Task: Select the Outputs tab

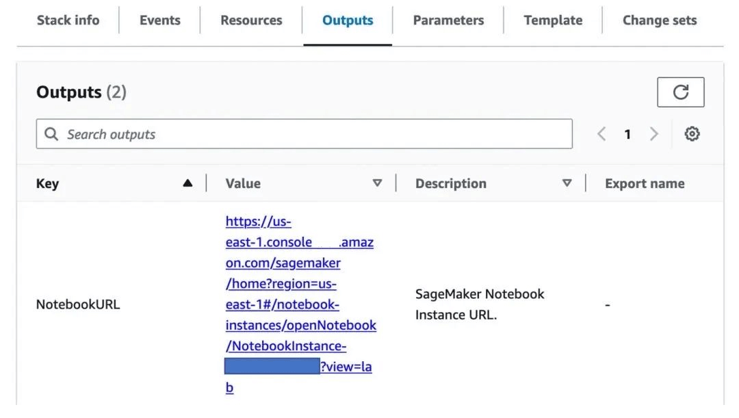Action: (x=348, y=21)
